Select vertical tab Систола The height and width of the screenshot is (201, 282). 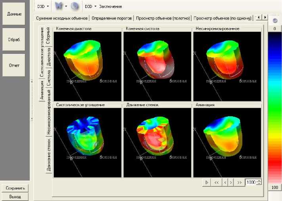point(48,78)
